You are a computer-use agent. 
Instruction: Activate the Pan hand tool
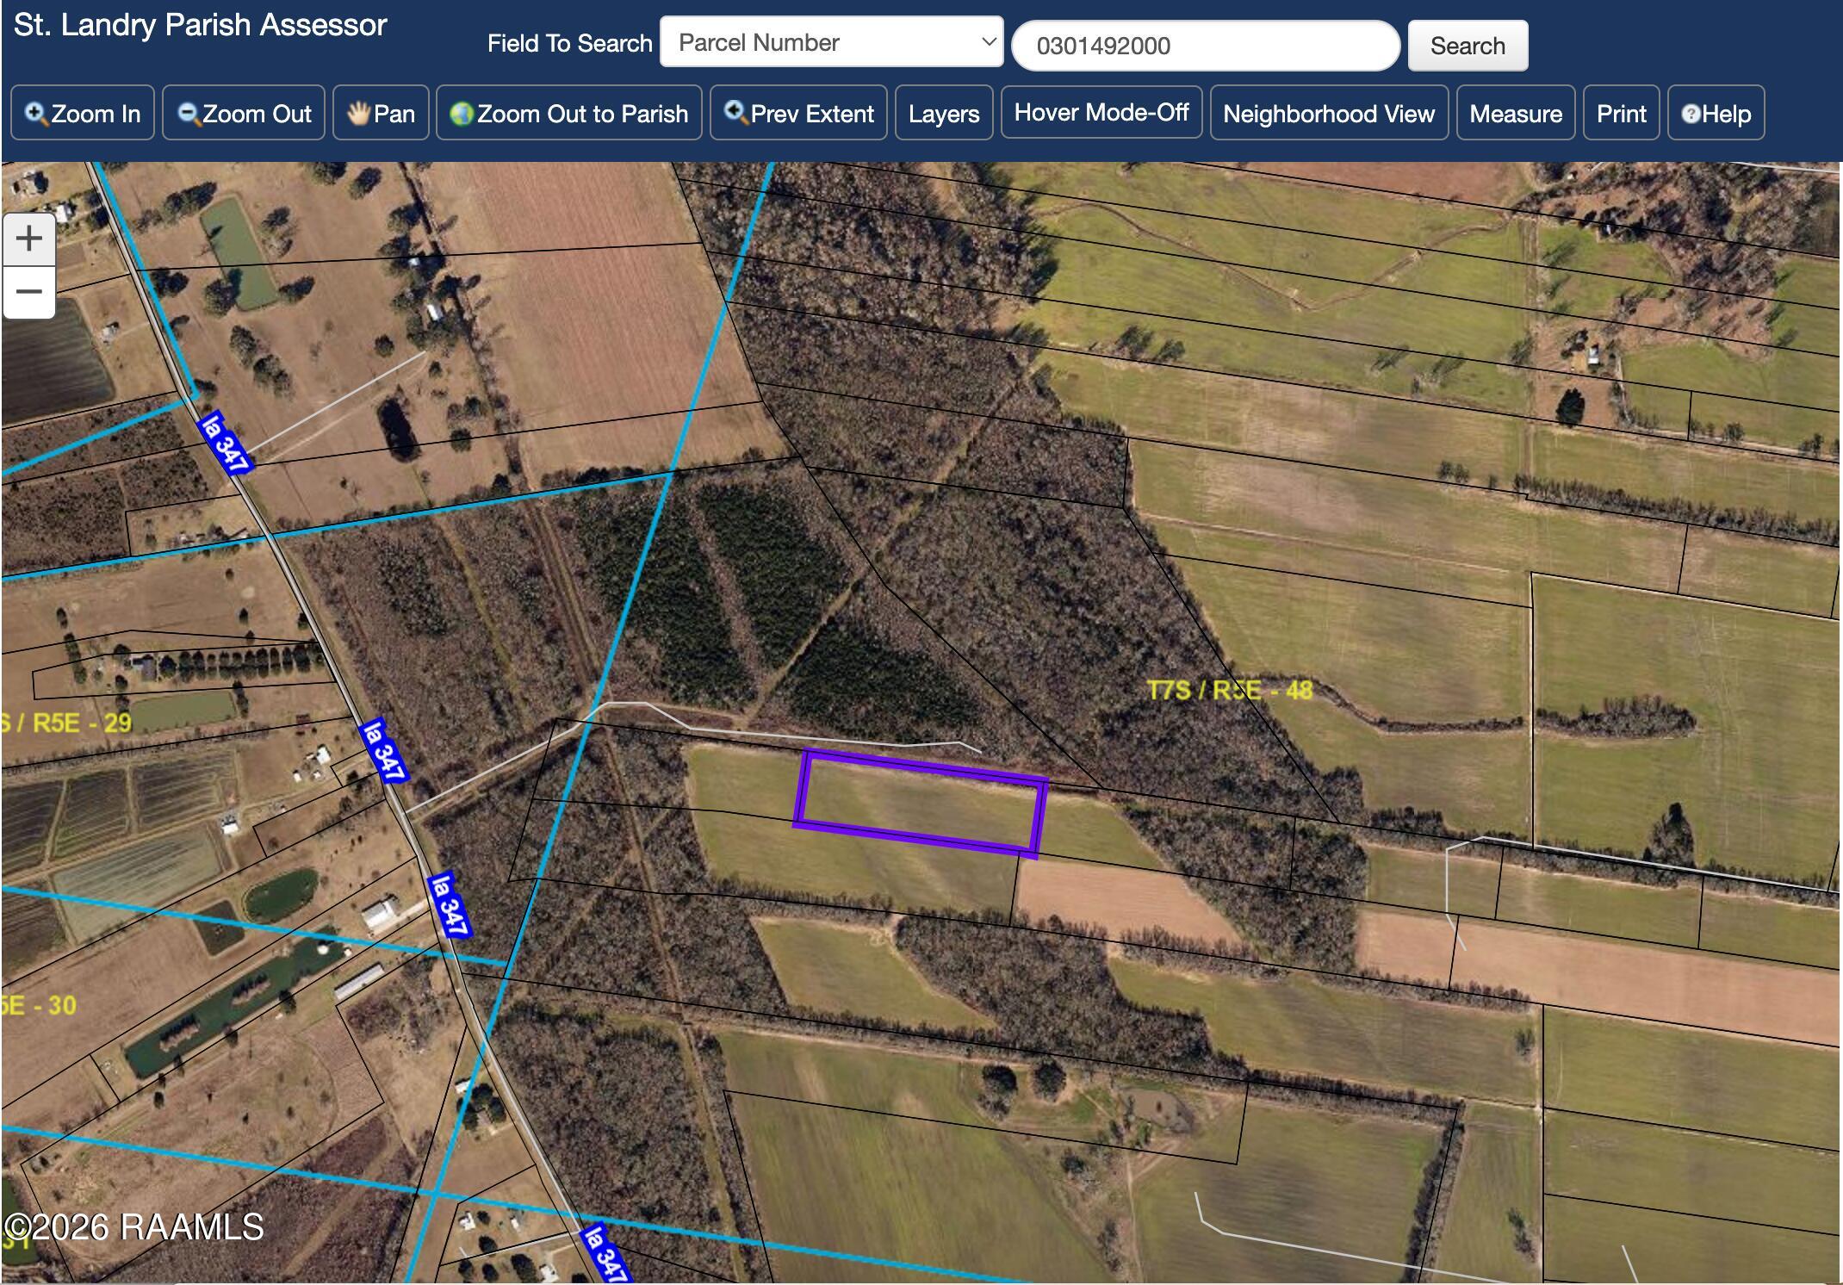[380, 113]
